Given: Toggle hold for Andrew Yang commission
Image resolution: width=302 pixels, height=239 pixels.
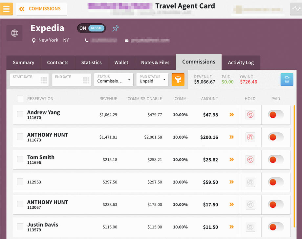Looking at the screenshot, I should click(x=250, y=115).
